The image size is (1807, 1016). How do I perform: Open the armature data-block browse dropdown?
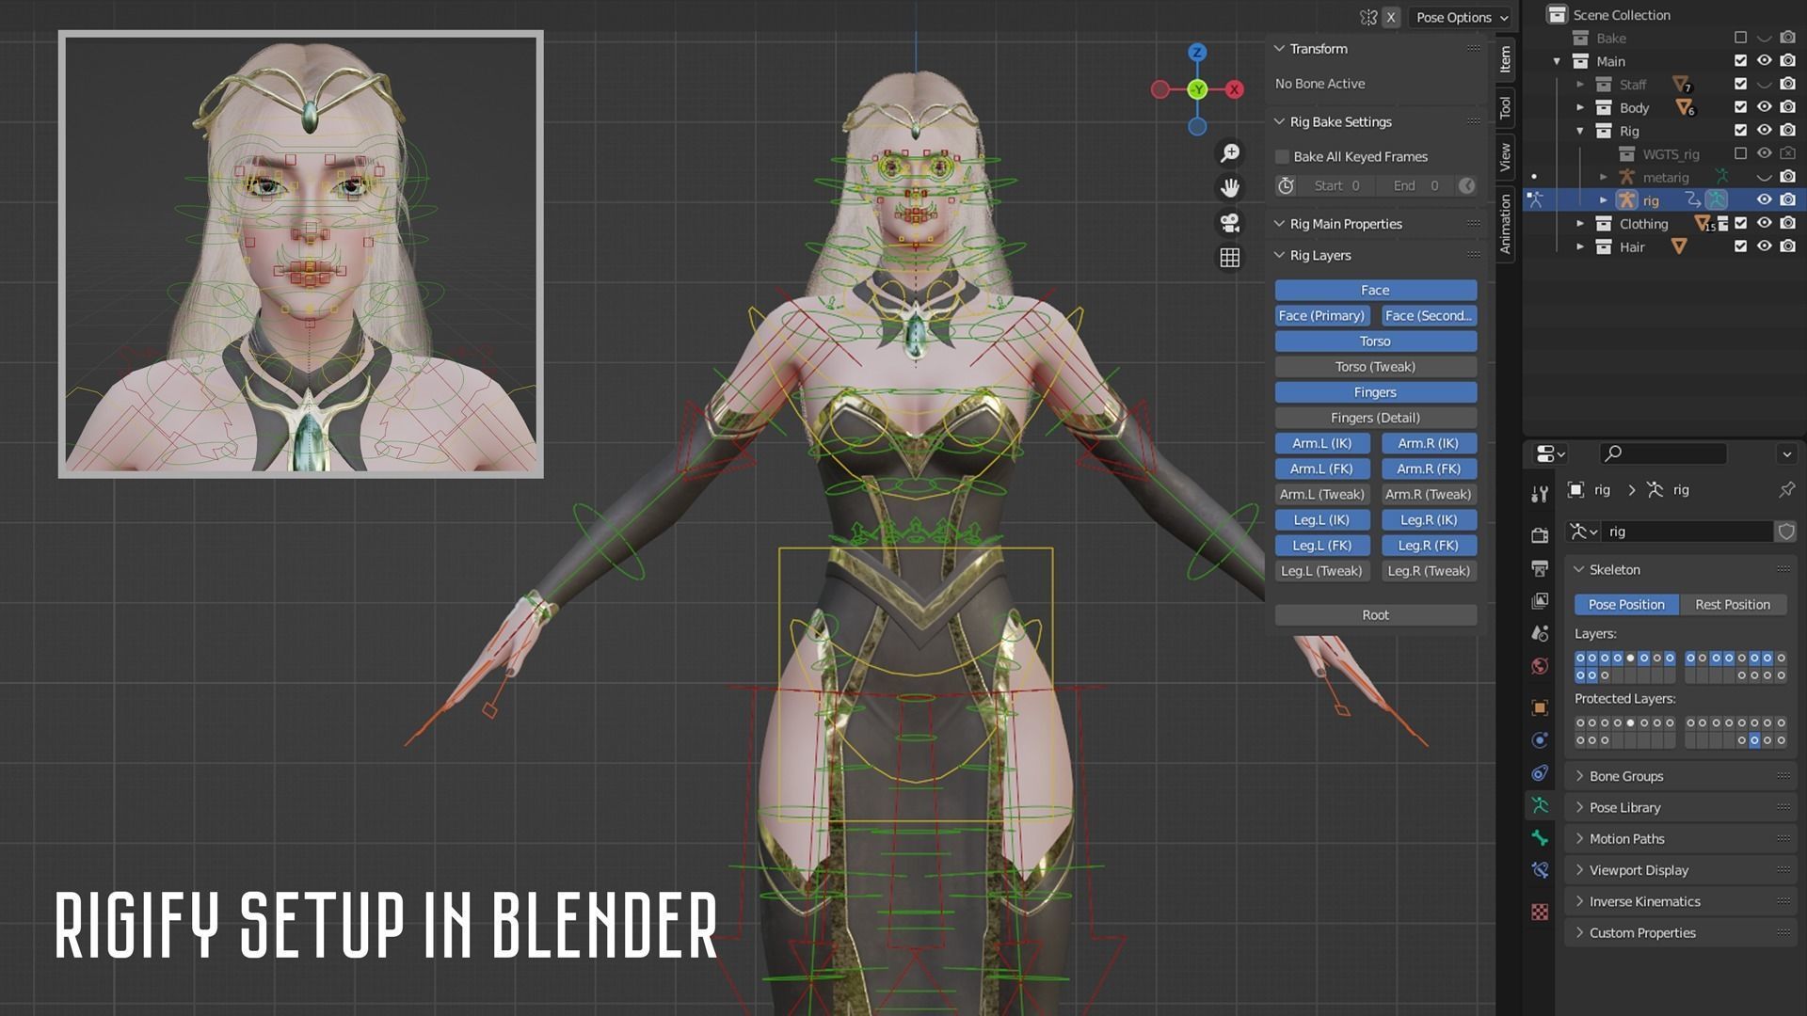point(1584,532)
